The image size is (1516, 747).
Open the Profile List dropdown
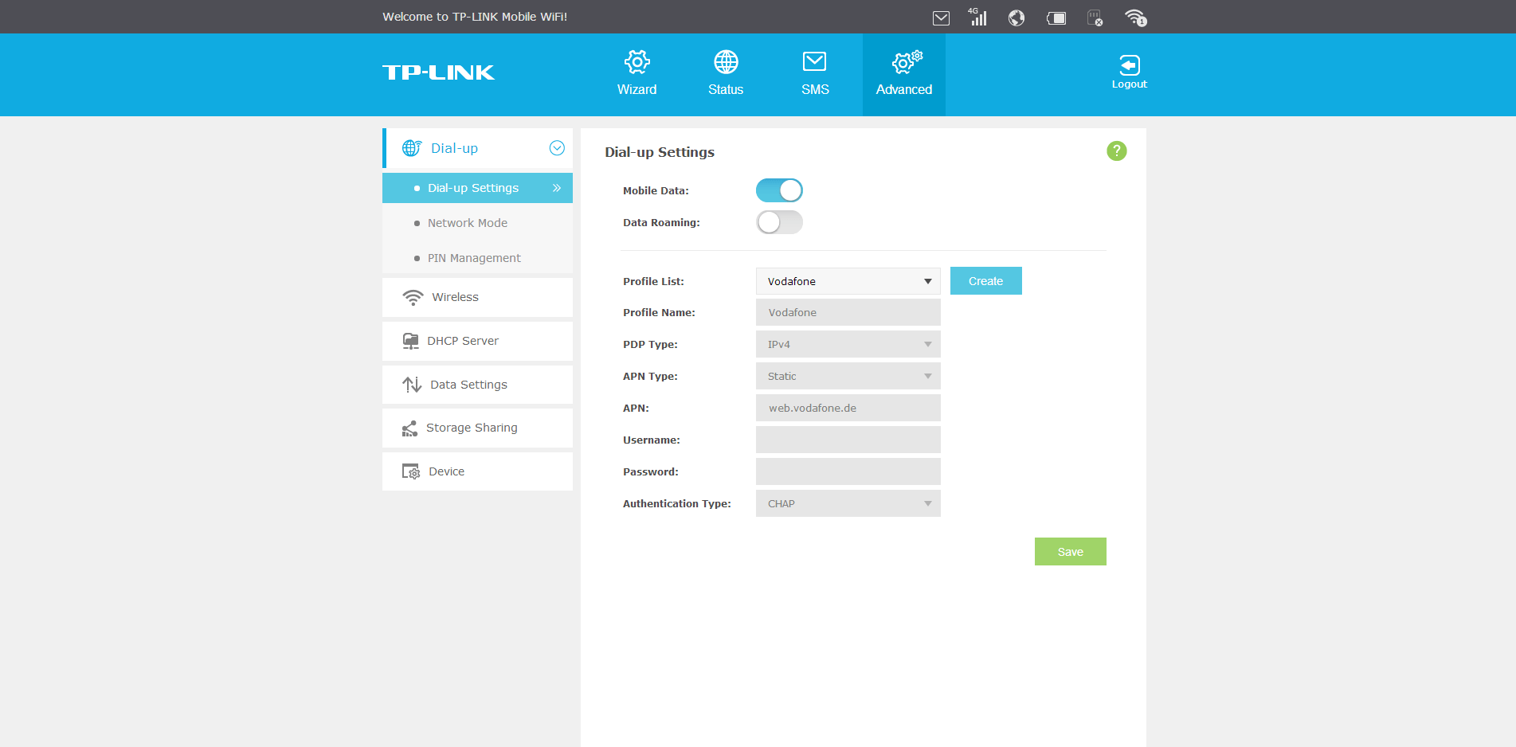pyautogui.click(x=848, y=281)
